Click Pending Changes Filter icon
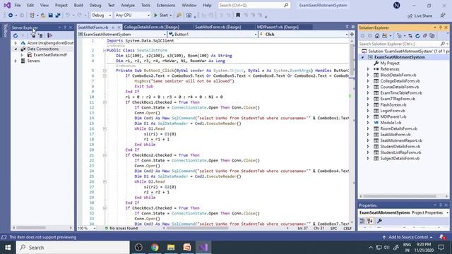 tap(399, 36)
